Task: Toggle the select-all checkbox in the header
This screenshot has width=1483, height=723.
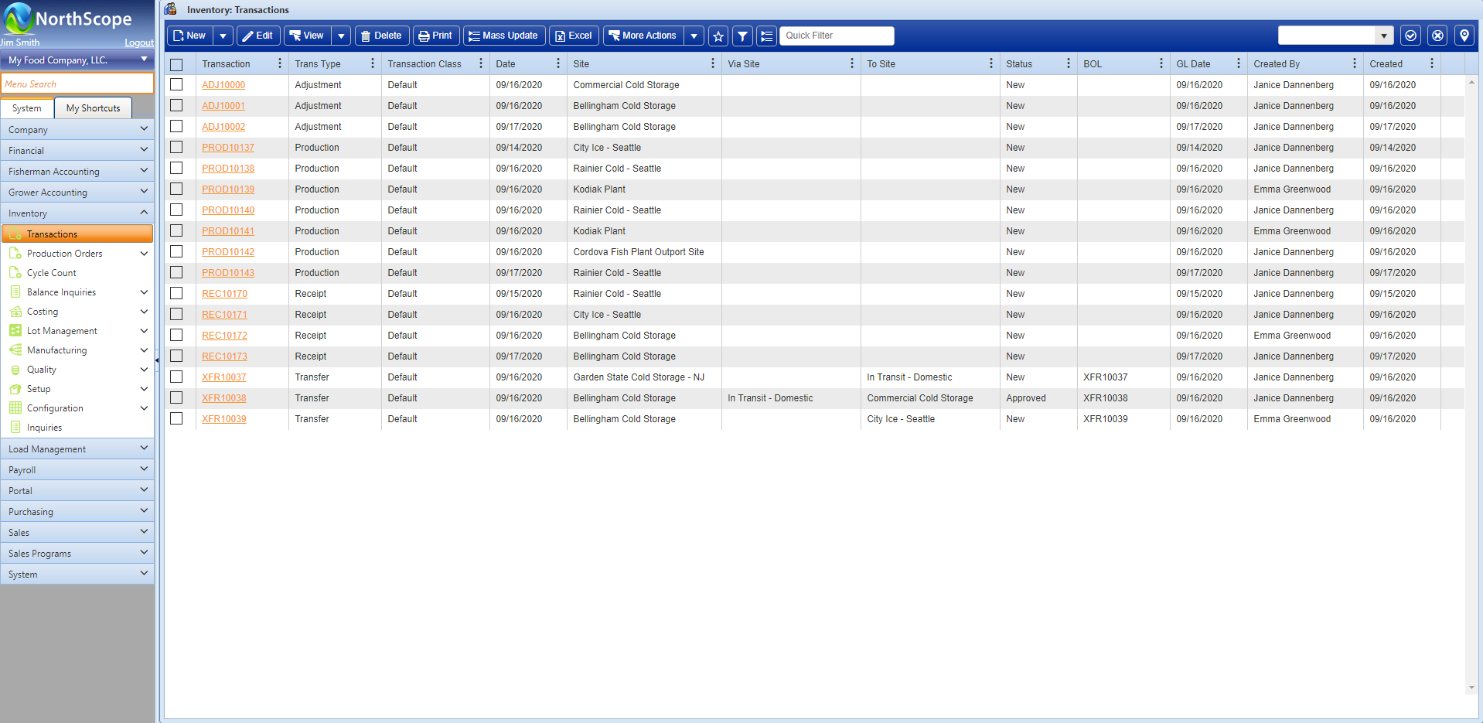Action: [x=176, y=64]
